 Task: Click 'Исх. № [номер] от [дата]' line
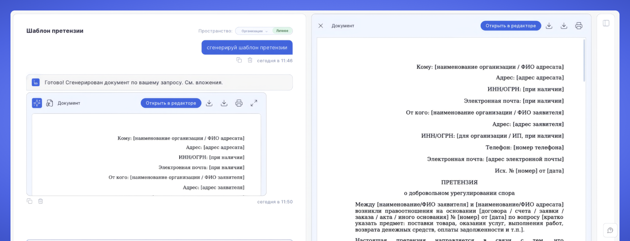(x=529, y=171)
